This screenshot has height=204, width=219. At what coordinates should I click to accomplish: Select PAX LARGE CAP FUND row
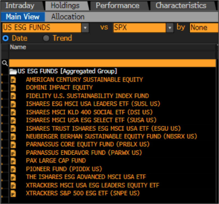[x=56, y=161]
